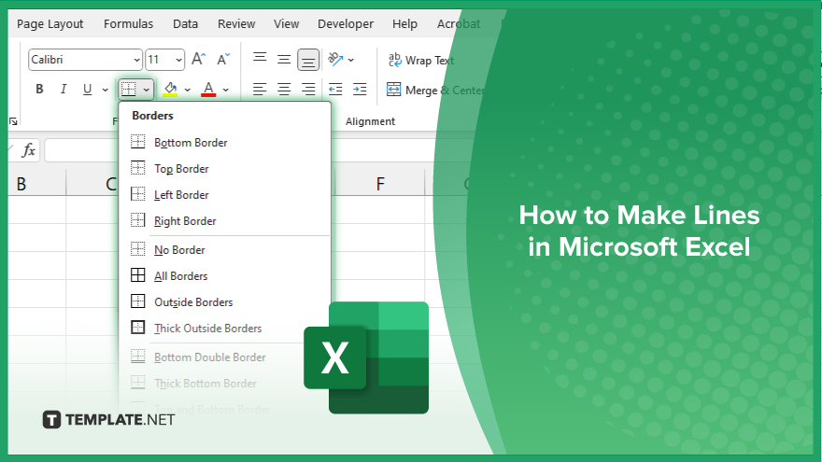Select Align Left icon
Viewport: 822px width, 462px height.
[x=260, y=89]
